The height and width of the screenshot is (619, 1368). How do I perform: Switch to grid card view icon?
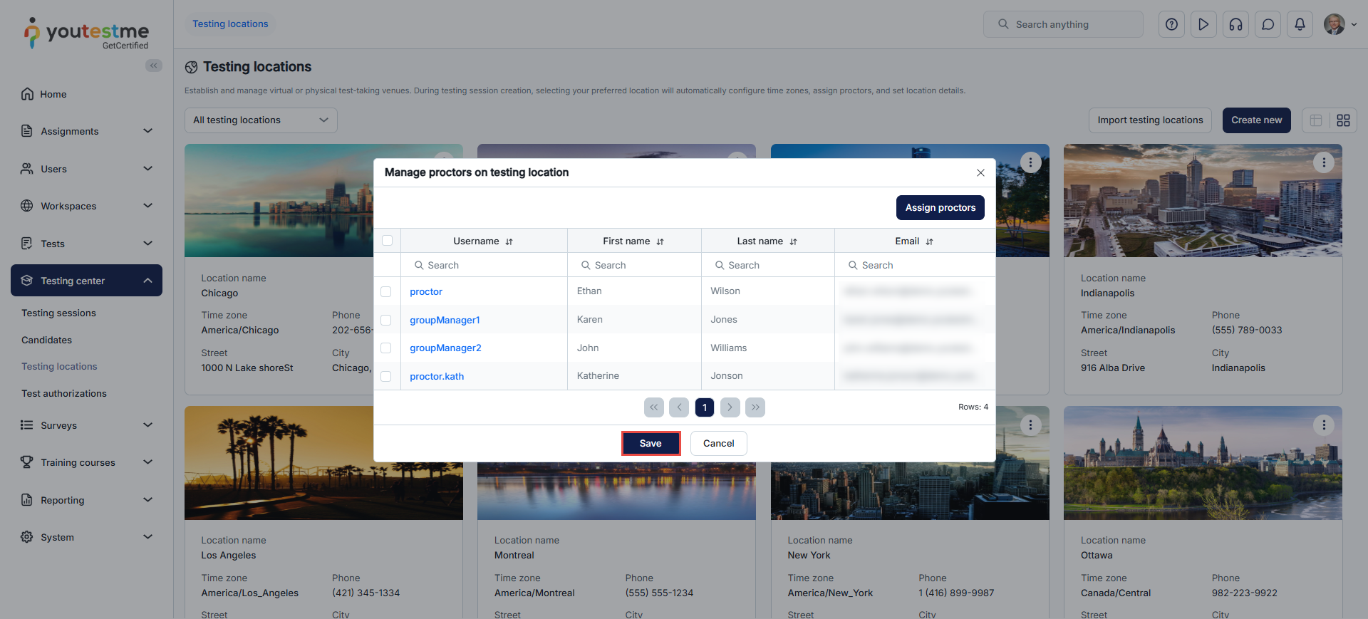[1343, 120]
